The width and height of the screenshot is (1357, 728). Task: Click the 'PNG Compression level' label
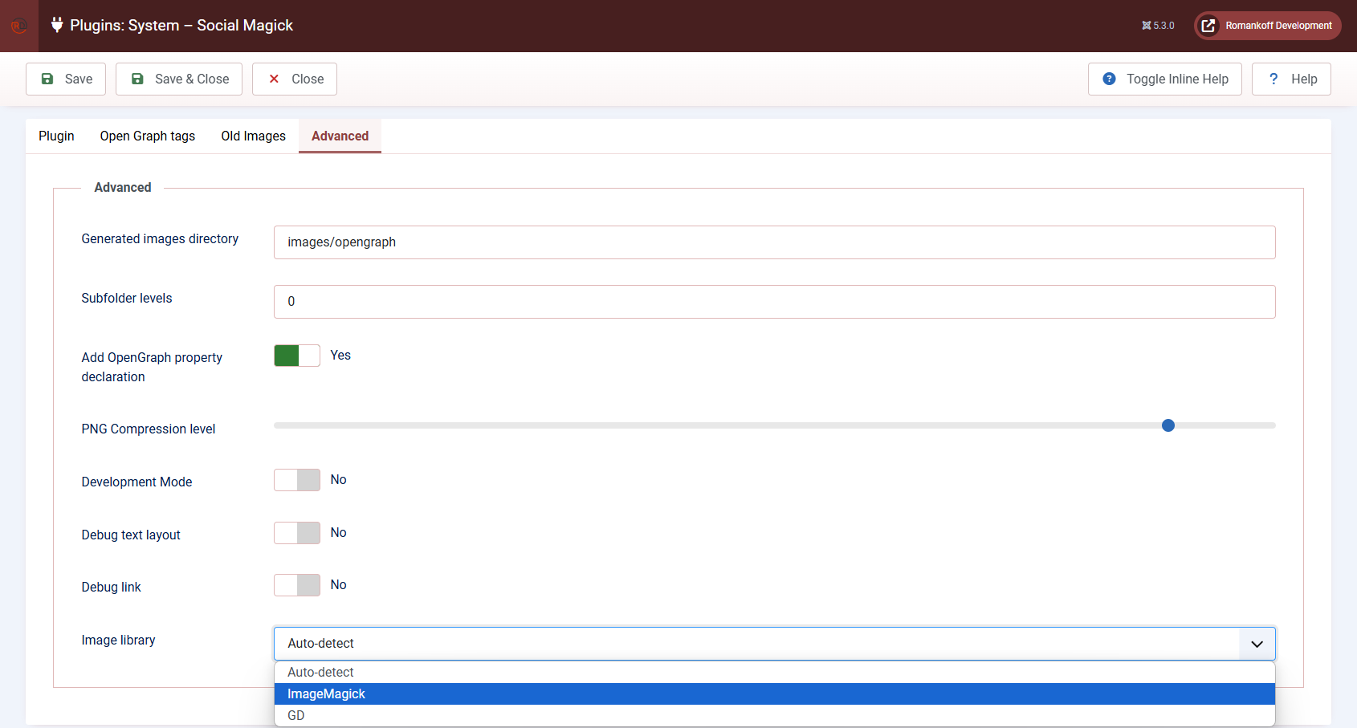pos(149,429)
